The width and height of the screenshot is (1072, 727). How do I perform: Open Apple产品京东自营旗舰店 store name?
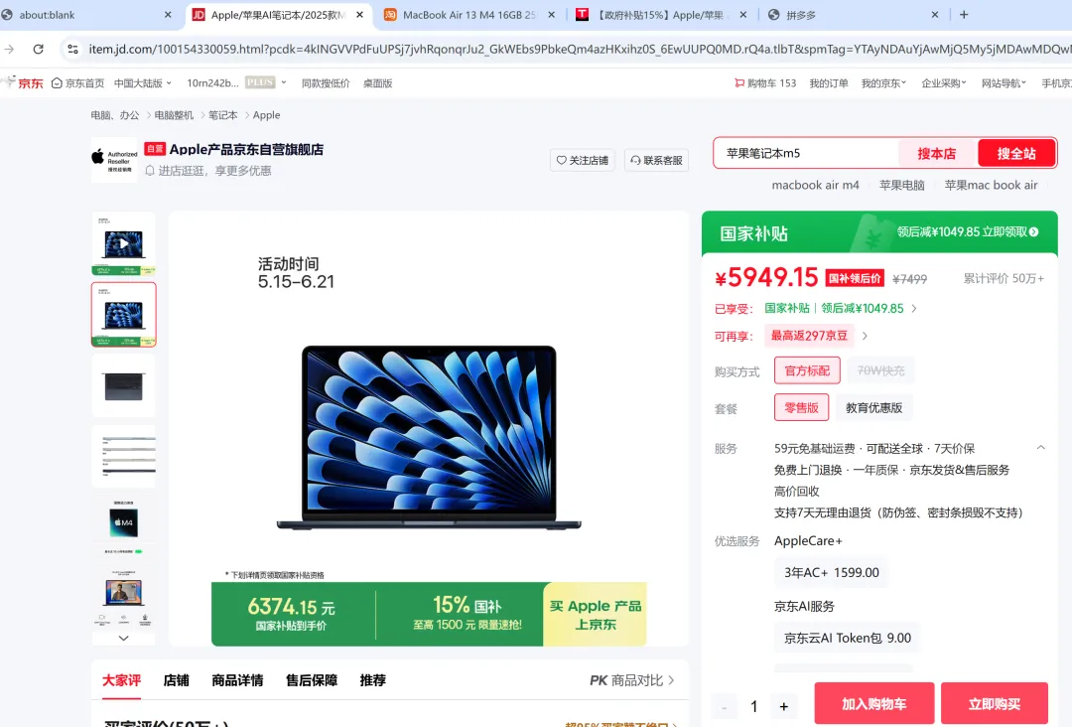click(246, 149)
